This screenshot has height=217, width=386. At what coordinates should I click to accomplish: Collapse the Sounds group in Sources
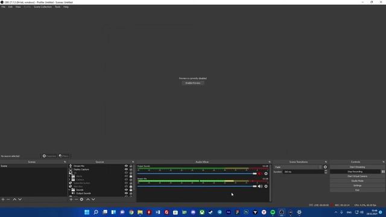pos(70,190)
